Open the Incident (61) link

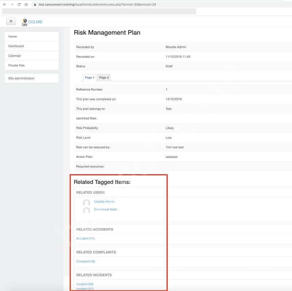85,289
